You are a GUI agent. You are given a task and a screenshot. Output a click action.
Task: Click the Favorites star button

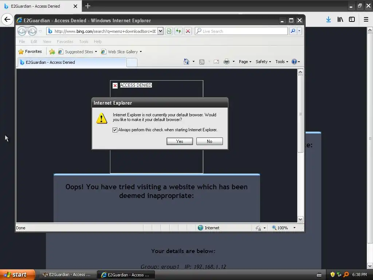pyautogui.click(x=30, y=51)
